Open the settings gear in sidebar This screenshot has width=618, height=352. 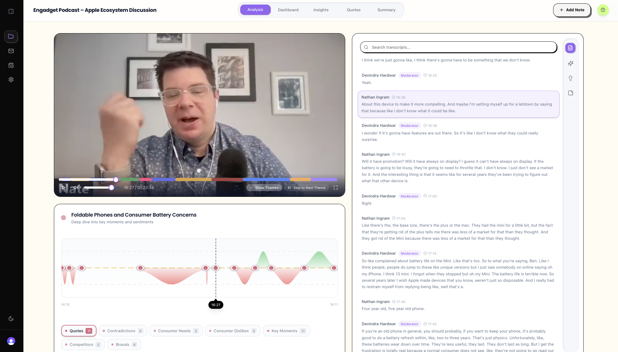coord(11,79)
